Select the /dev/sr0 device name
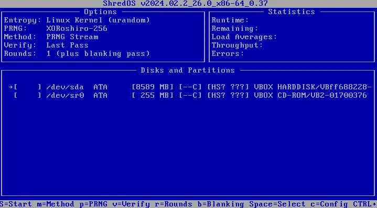377x208 pixels. tap(65, 95)
